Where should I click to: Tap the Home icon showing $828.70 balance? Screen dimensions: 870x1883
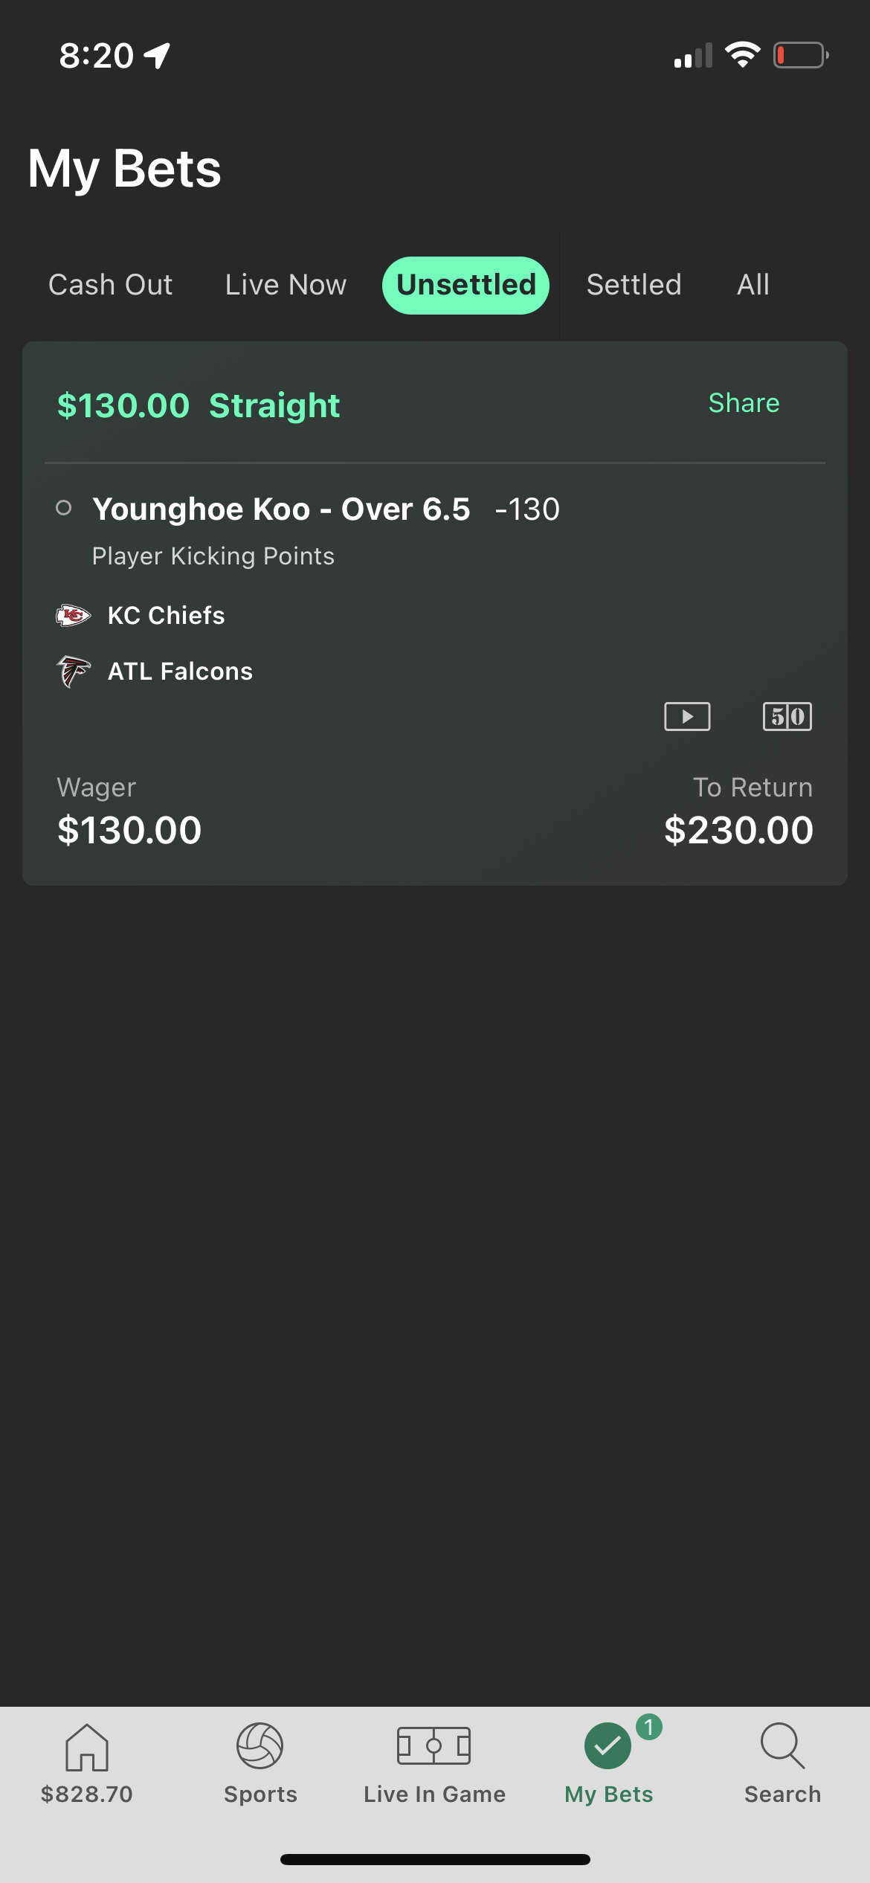click(87, 1748)
